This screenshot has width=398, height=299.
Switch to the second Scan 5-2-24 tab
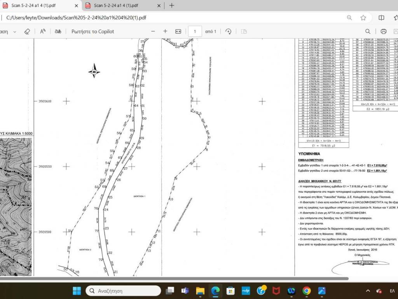click(119, 5)
